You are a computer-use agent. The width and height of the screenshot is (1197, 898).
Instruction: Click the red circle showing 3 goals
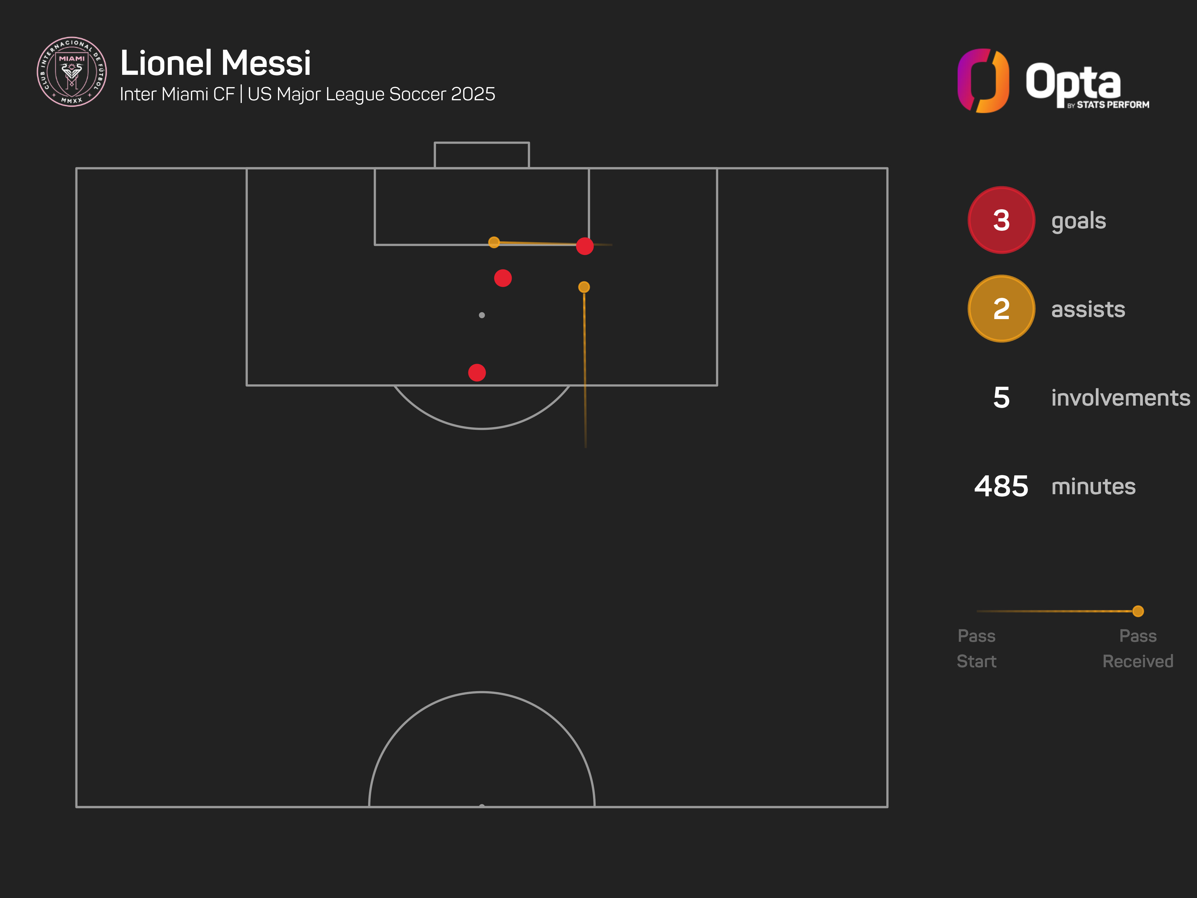(x=1001, y=220)
